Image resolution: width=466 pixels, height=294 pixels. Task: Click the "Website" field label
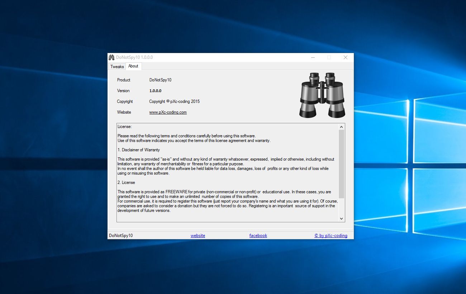124,112
